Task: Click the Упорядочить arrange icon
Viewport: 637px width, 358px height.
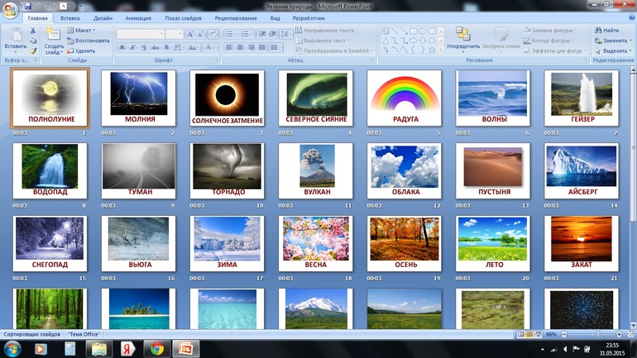Action: coord(462,35)
